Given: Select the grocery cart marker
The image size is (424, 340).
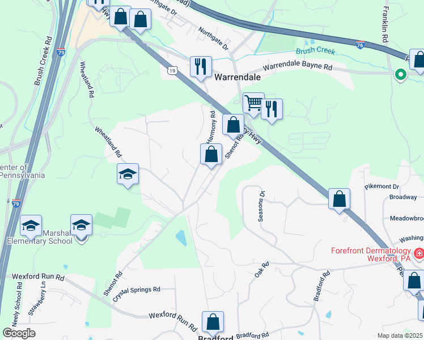Looking at the screenshot, I should pyautogui.click(x=253, y=103).
